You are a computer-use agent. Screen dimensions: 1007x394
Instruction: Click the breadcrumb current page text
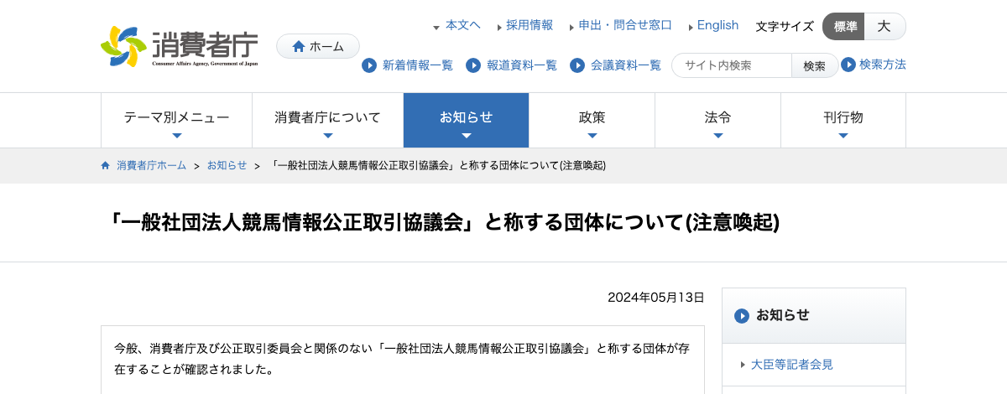coord(439,165)
